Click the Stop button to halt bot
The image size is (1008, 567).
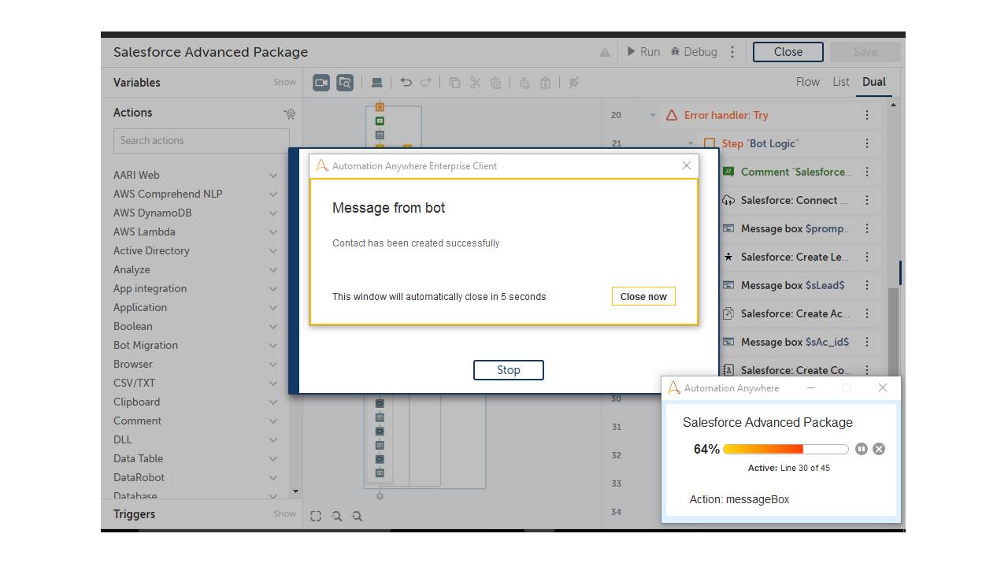508,370
